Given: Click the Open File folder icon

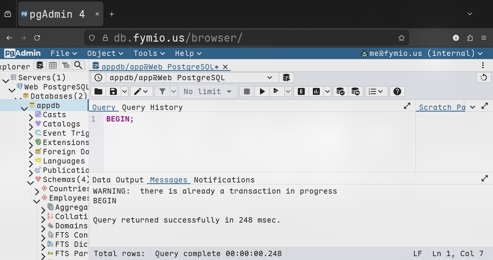Looking at the screenshot, I should coord(98,91).
